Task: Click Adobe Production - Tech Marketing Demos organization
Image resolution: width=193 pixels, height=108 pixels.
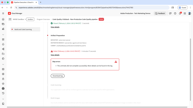Action: tap(135, 13)
